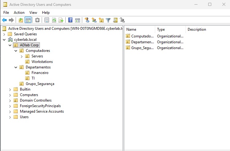Viewport: 230px width, 151px height.
Task: Select Grupo_Segu... row in right pane
Action: (x=155, y=48)
